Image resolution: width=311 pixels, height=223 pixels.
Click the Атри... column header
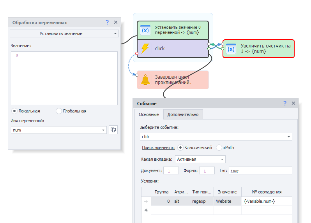point(181,192)
